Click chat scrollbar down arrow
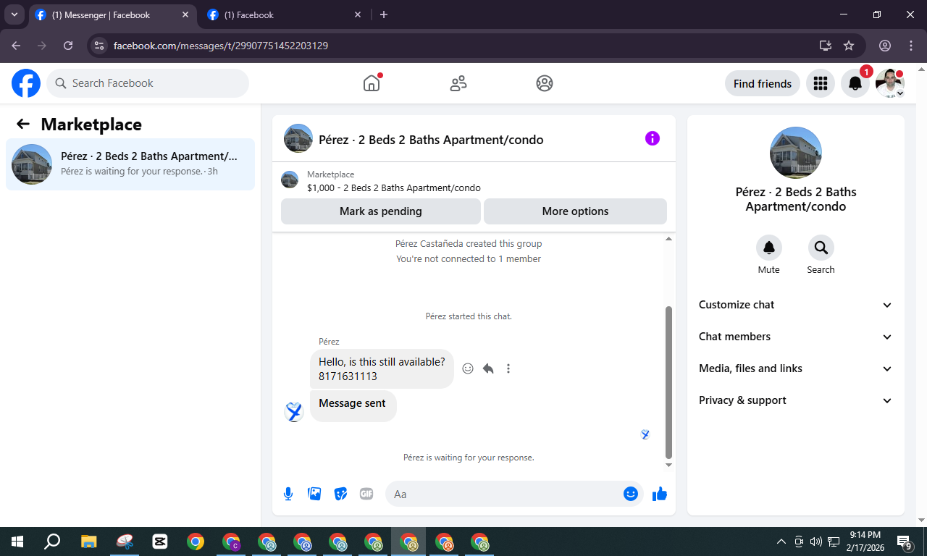 click(669, 466)
